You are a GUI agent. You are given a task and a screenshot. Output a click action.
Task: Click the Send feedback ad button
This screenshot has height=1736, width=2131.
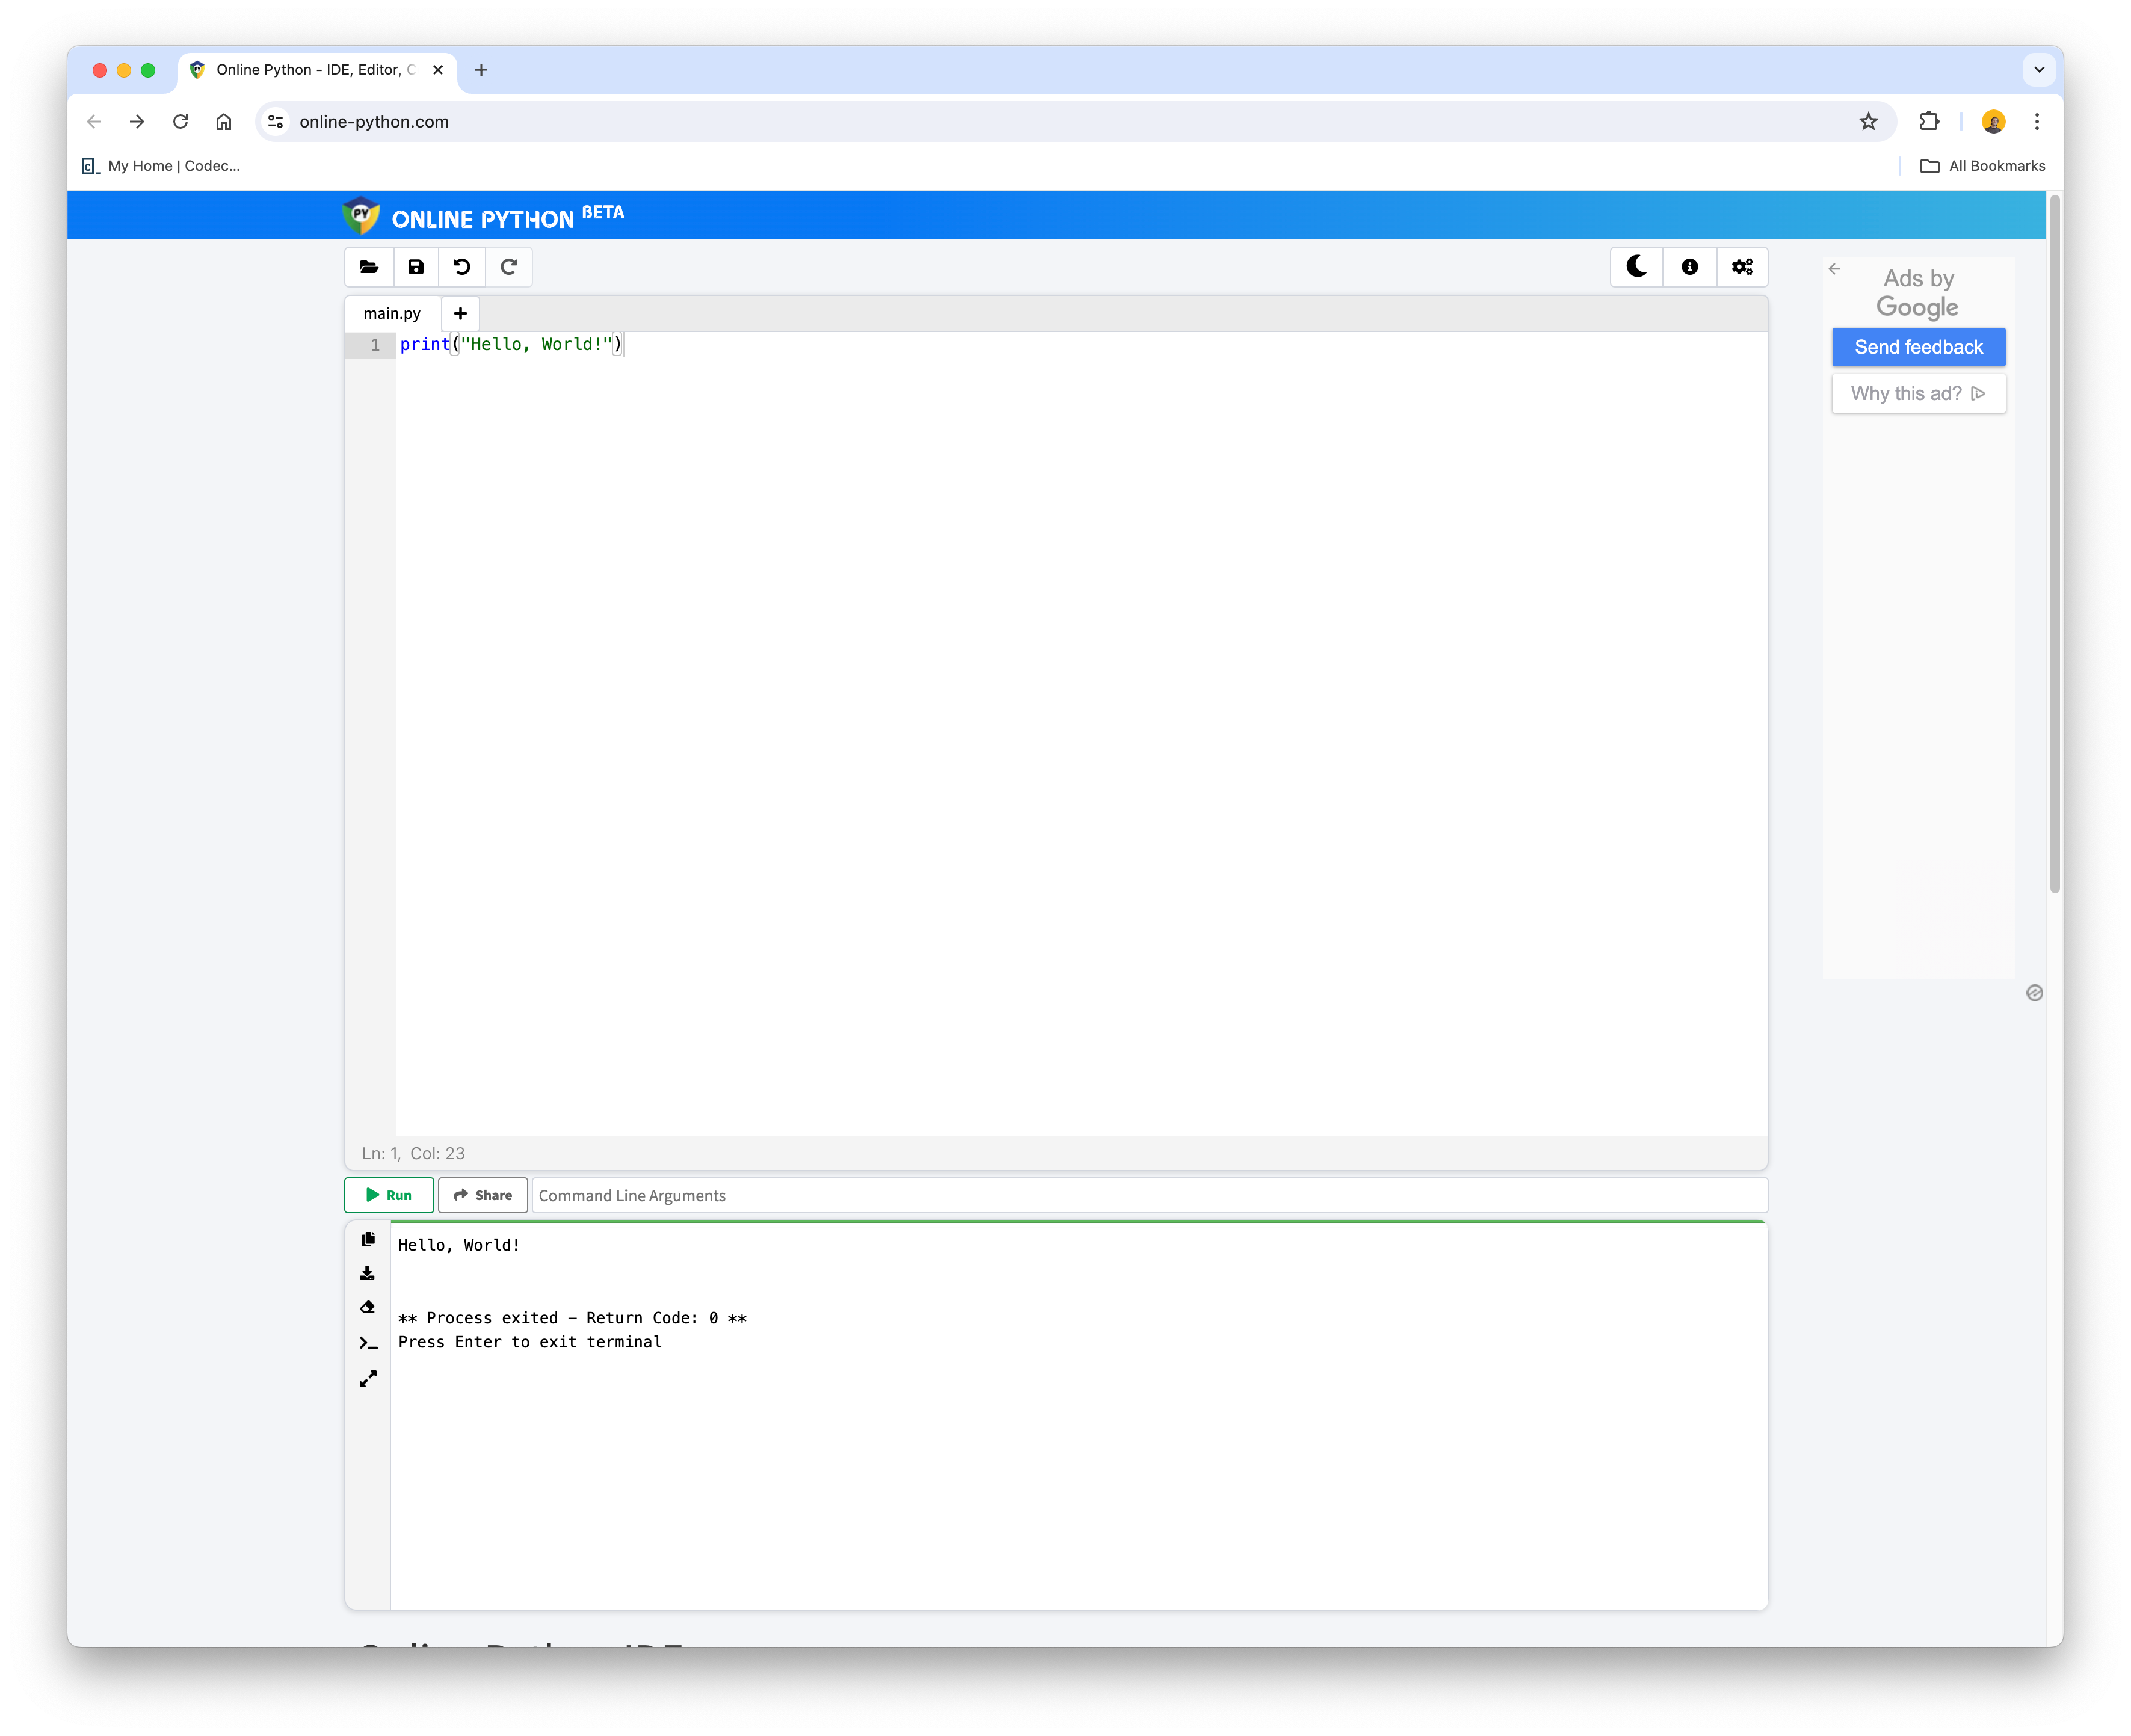point(1918,347)
